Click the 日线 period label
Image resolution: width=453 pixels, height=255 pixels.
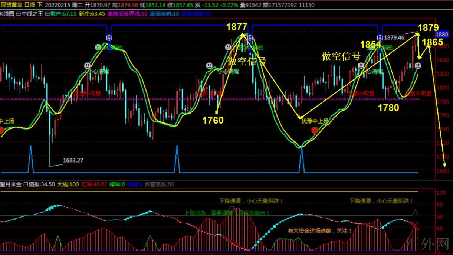click(x=30, y=5)
